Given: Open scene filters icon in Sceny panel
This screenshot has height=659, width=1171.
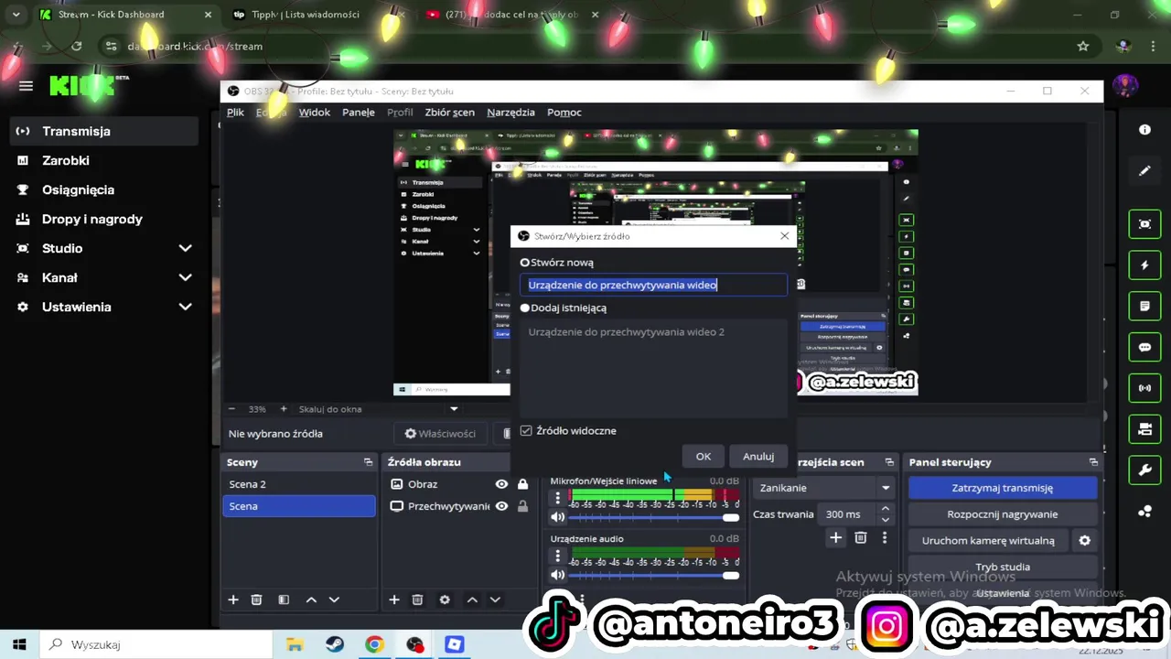Looking at the screenshot, I should [x=284, y=600].
